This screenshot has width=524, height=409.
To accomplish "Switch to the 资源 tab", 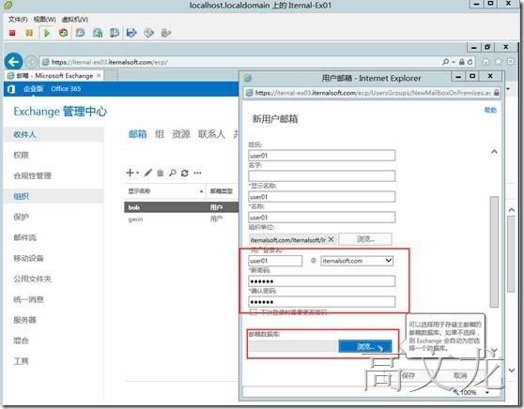I will 181,134.
